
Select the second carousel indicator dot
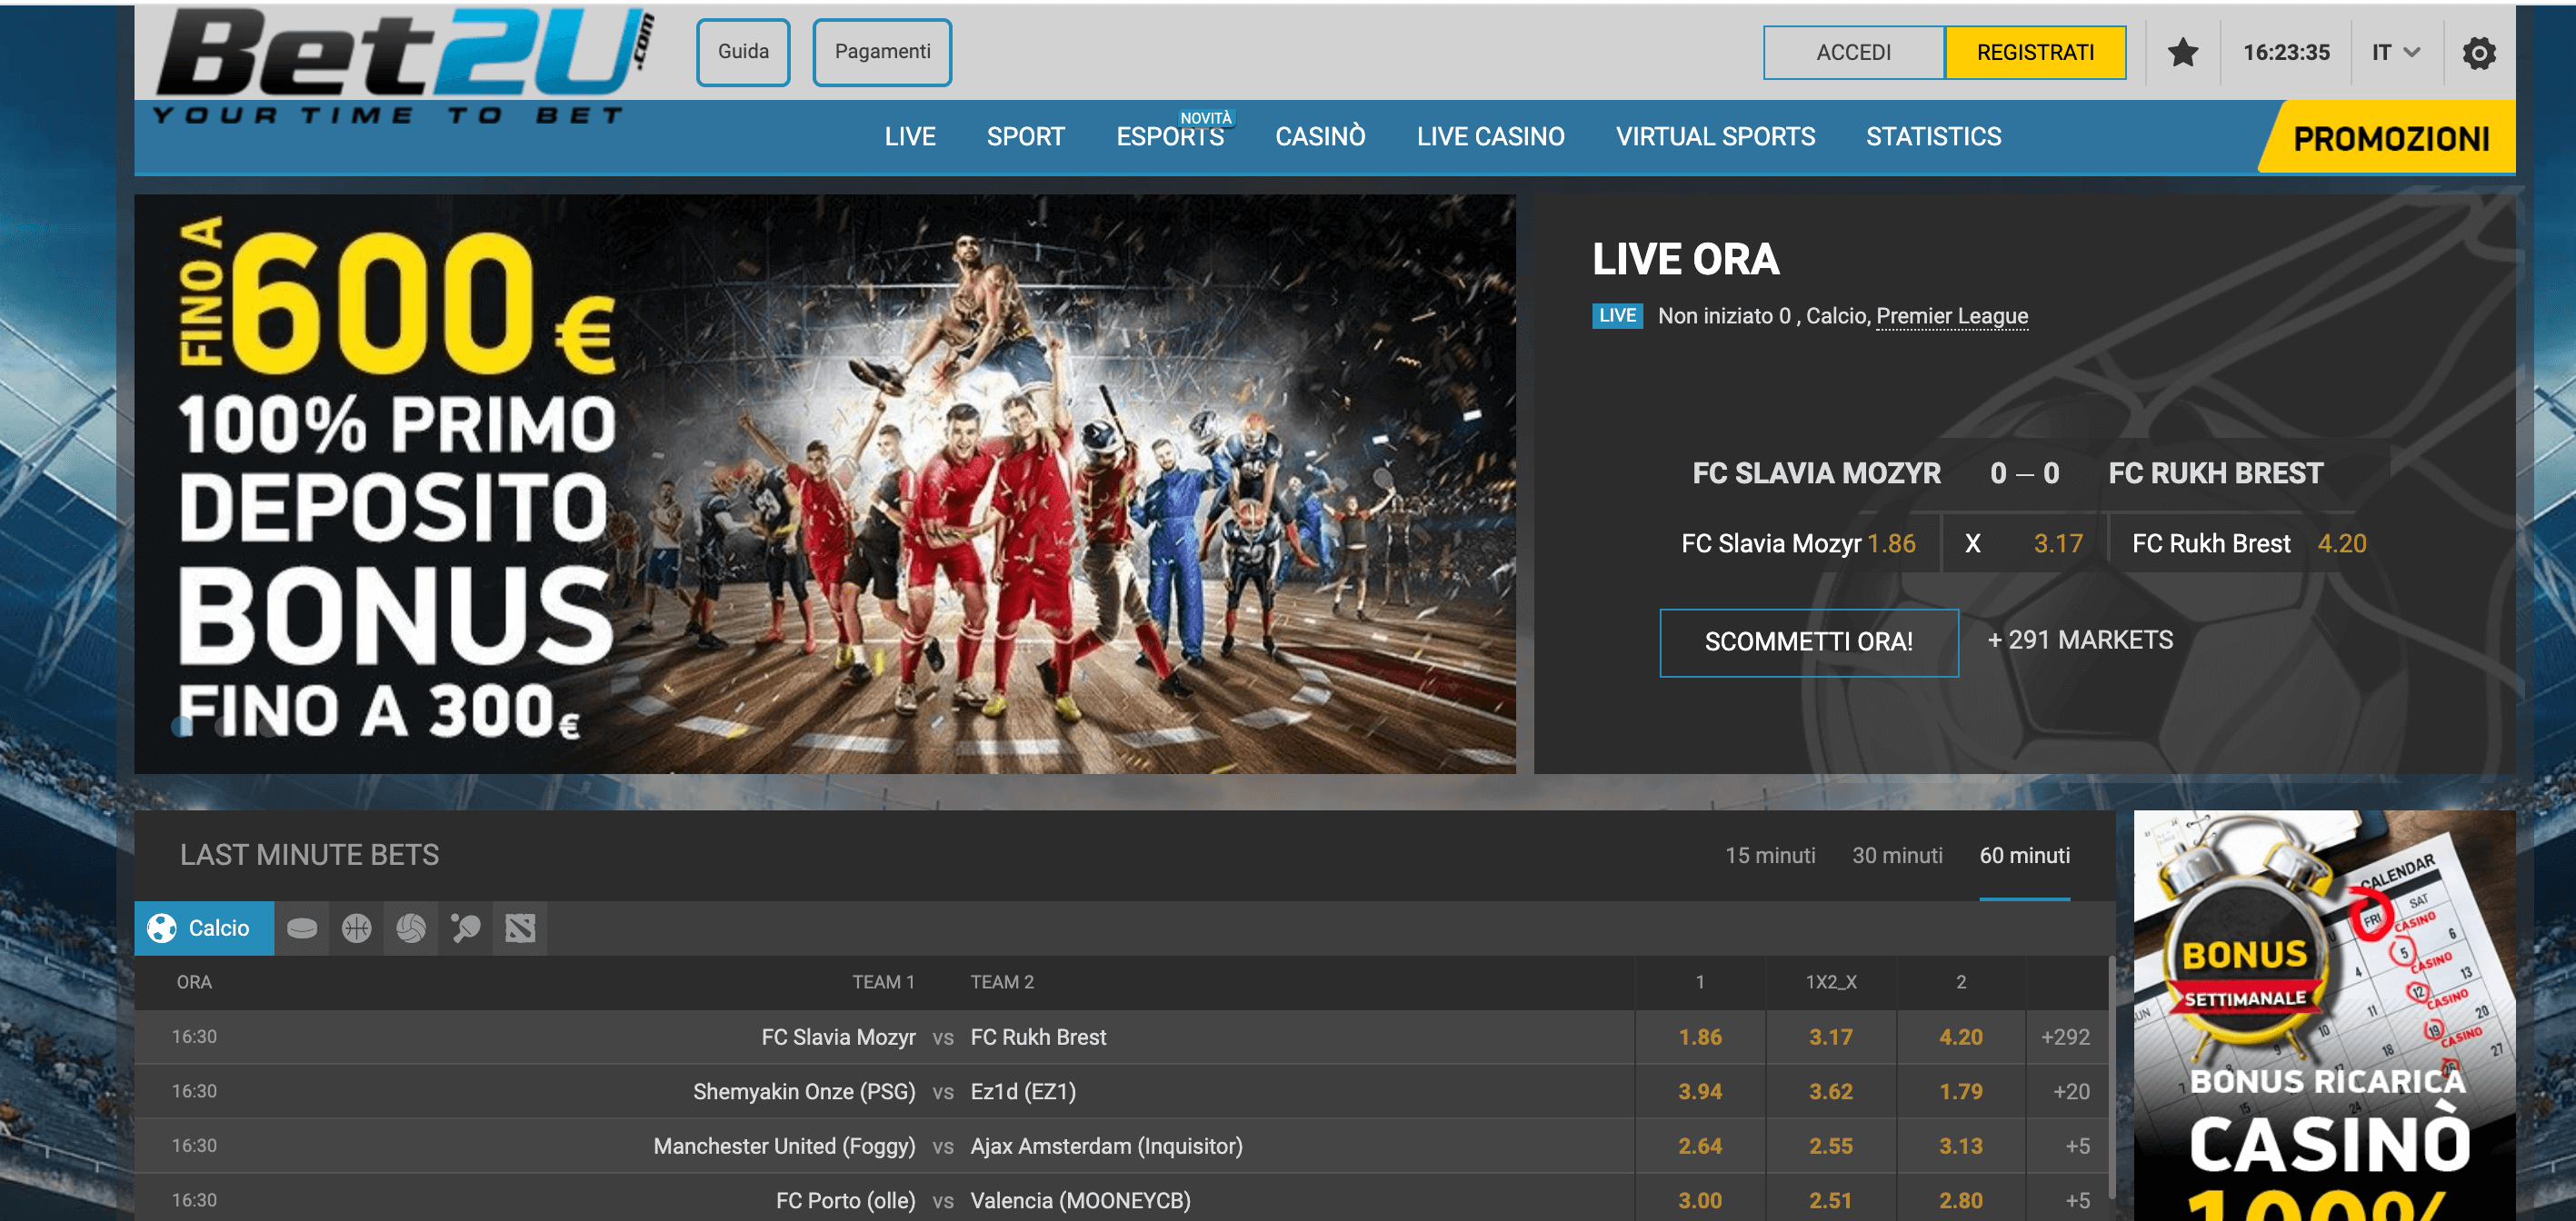pos(220,729)
